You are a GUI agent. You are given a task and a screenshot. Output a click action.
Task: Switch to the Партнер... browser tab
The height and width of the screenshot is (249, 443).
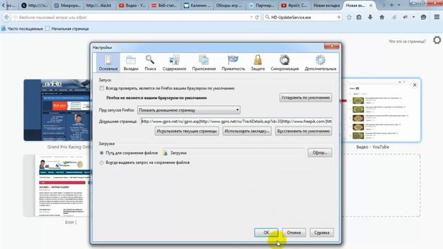[x=262, y=6]
